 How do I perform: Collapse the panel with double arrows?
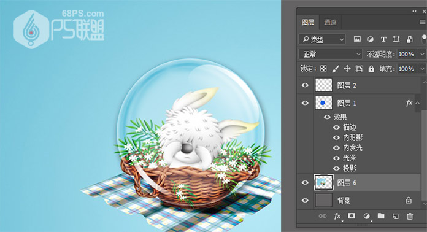414,11
